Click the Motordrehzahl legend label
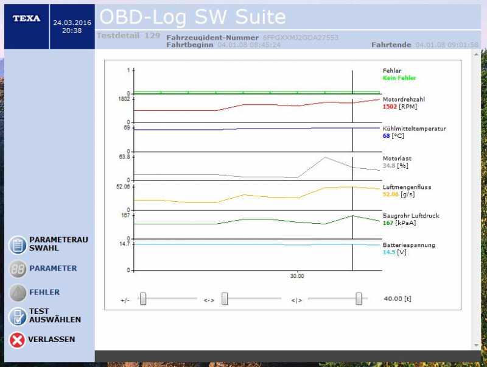 click(x=404, y=99)
